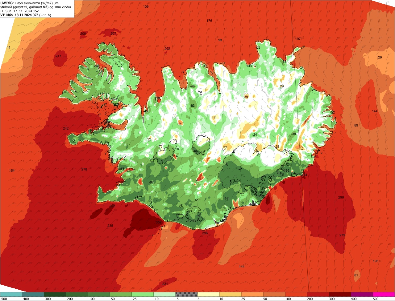
Task: Click the map value 51 north of Vatnajökull
Action: (277, 146)
